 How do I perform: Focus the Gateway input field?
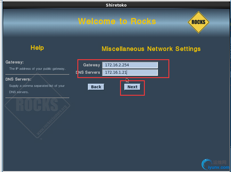(x=130, y=65)
